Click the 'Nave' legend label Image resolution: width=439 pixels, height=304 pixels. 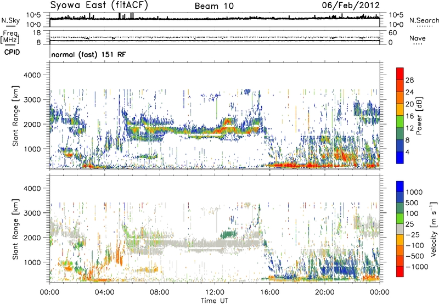coord(418,38)
